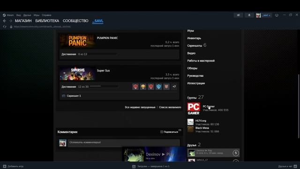Open Black Mesa group link
The height and width of the screenshot is (169, 300).
pos(202,128)
